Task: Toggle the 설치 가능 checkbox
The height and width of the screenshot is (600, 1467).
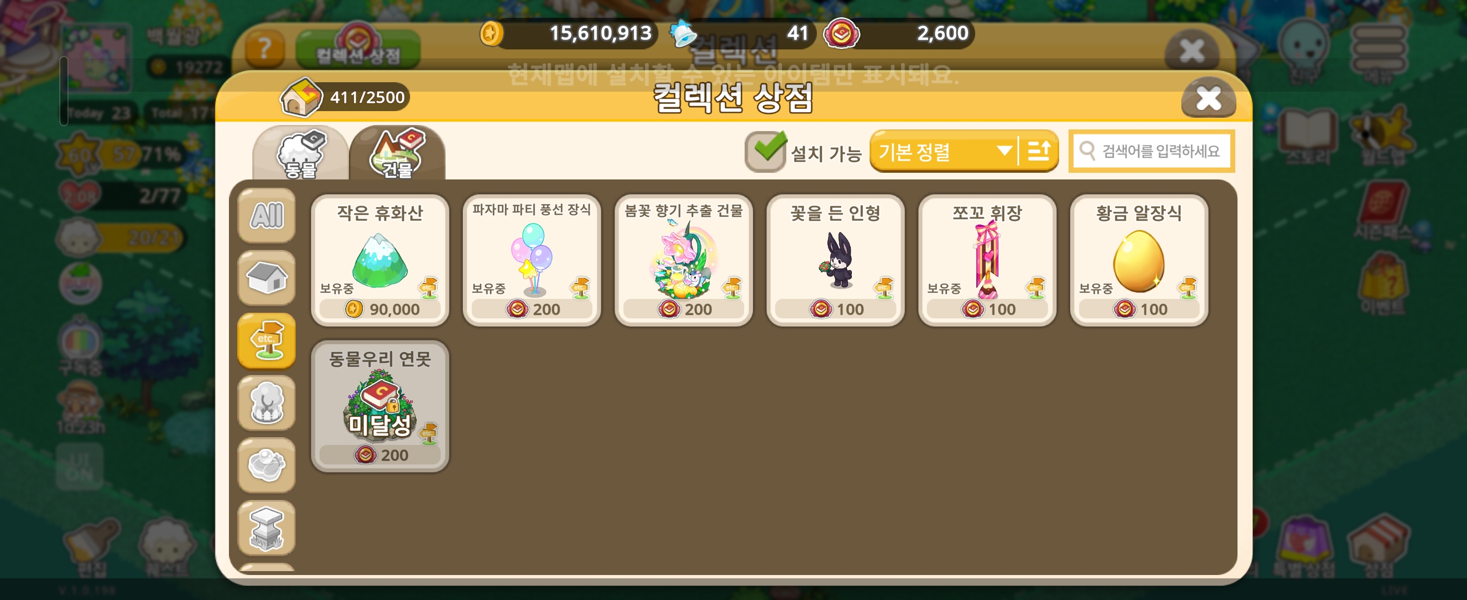Action: point(765,152)
